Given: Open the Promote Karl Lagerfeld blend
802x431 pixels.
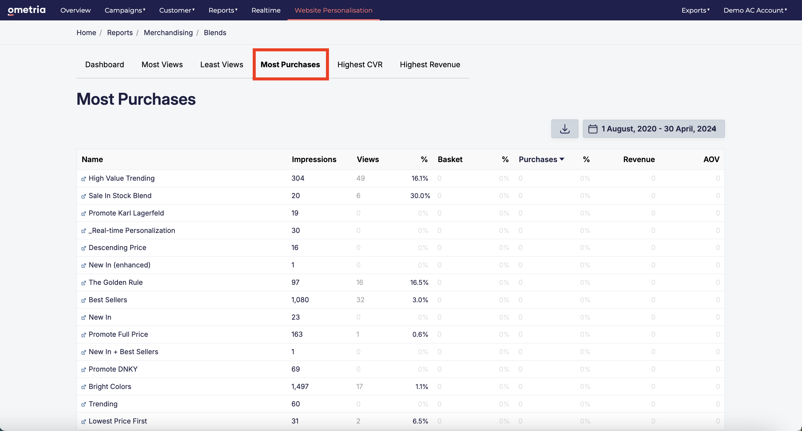Looking at the screenshot, I should 126,213.
